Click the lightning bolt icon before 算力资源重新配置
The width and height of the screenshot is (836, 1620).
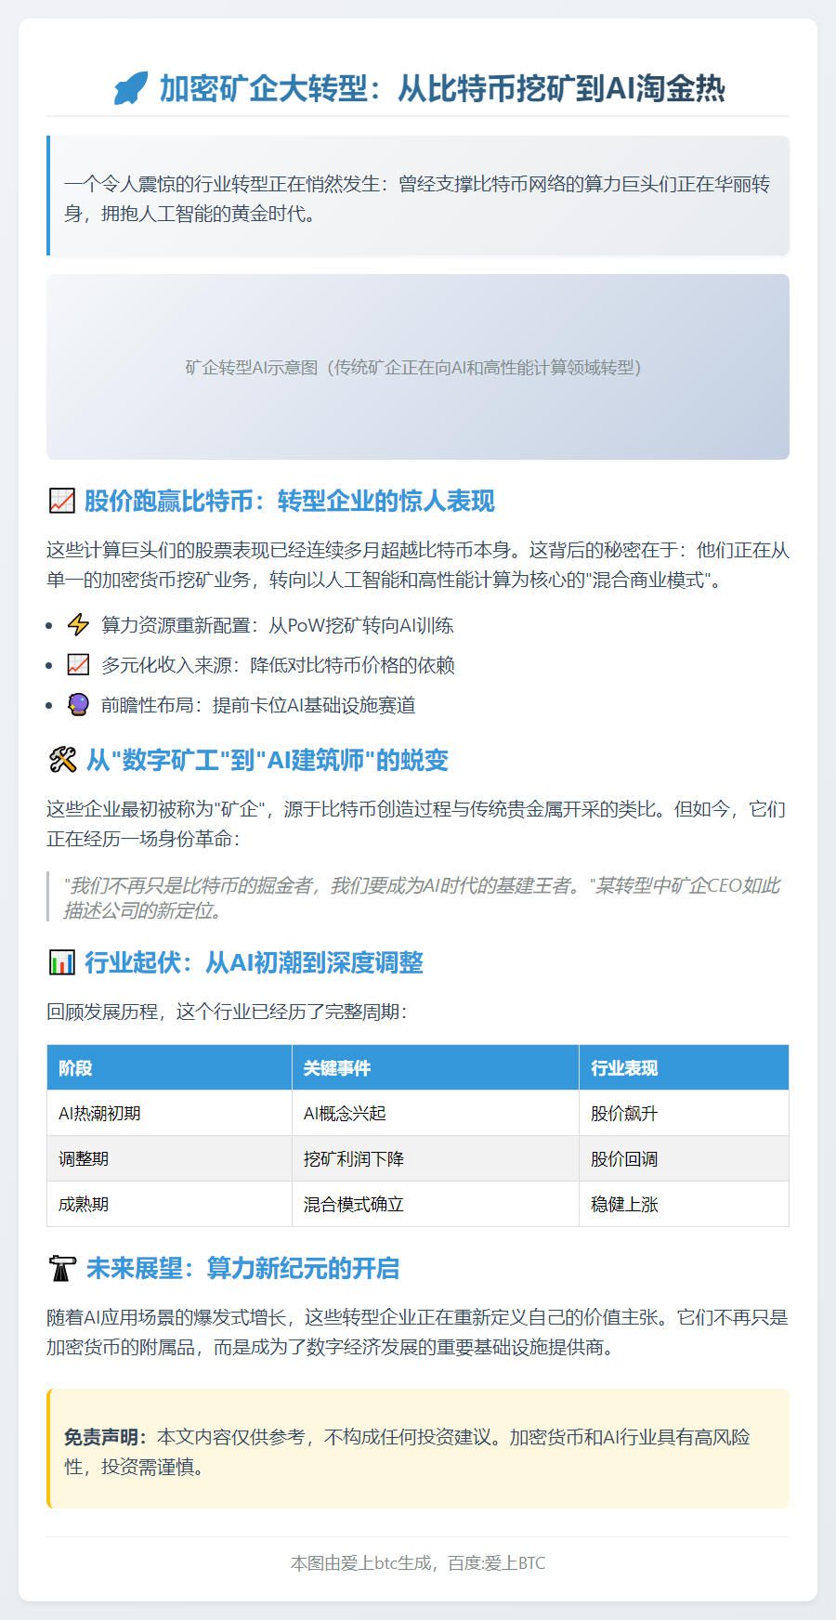coord(79,625)
